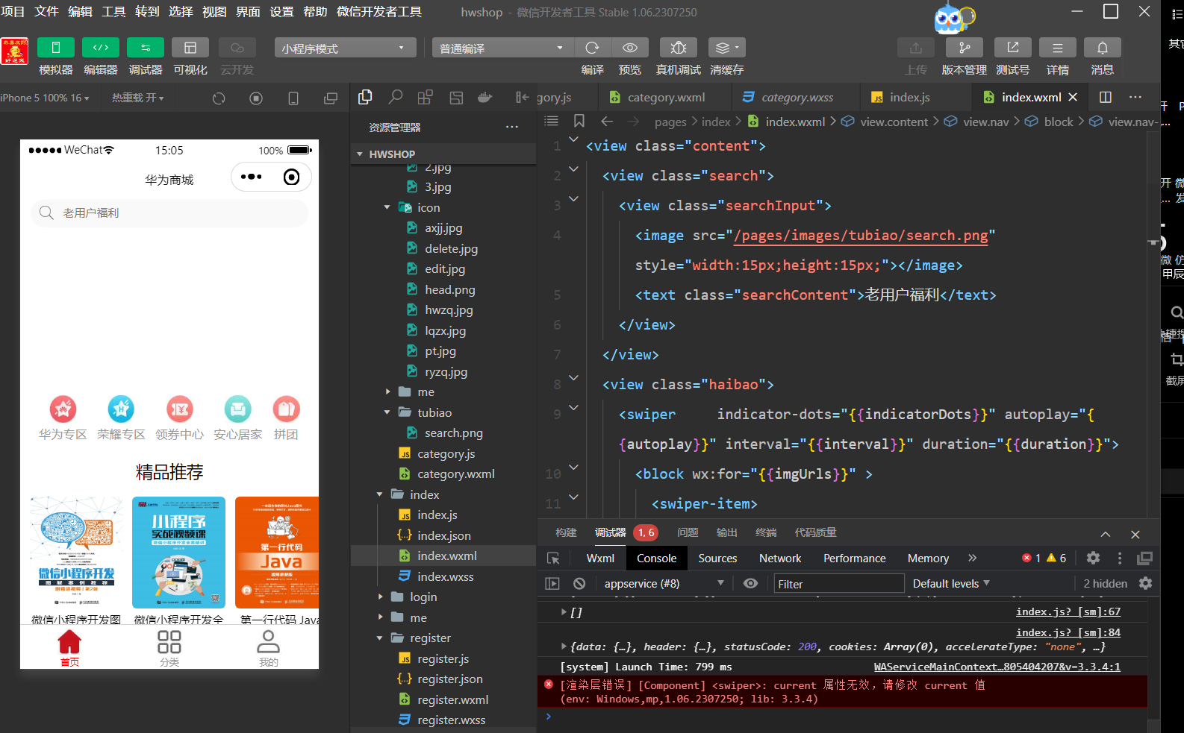The height and width of the screenshot is (733, 1184).
Task: Expand the data object log entry
Action: pos(564,647)
